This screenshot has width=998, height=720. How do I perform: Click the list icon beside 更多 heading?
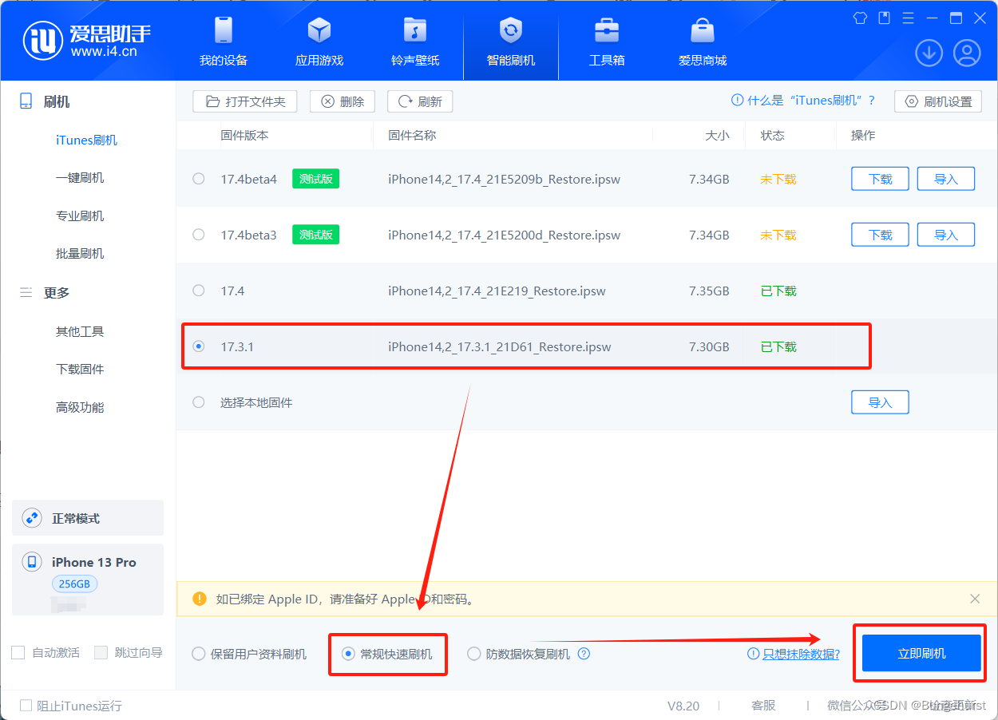click(x=26, y=292)
